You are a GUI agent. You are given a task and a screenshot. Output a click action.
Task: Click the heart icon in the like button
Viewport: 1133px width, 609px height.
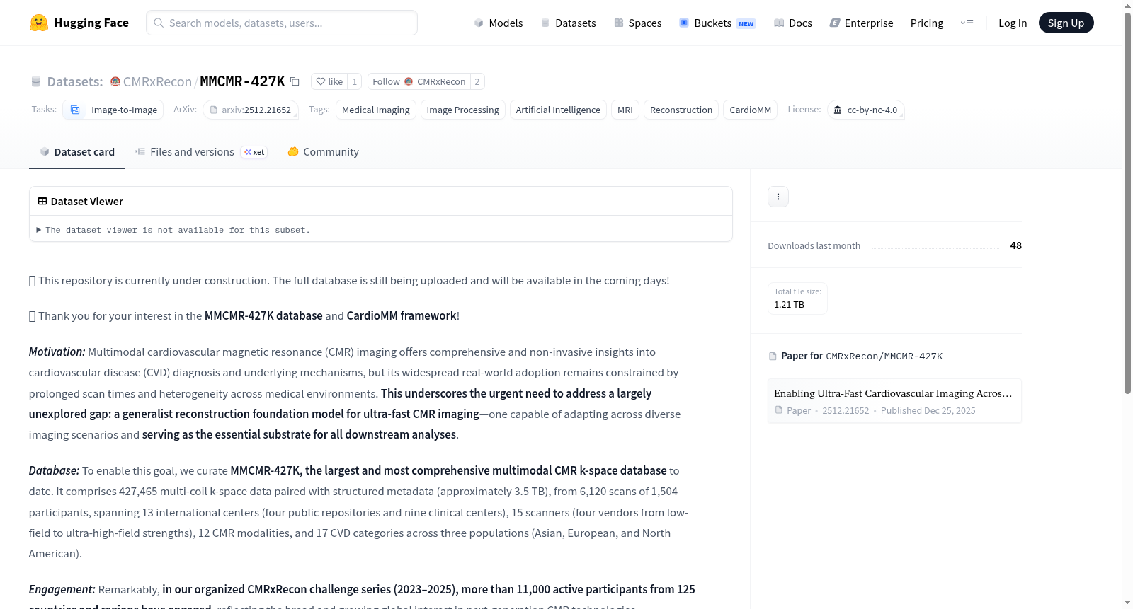321,81
